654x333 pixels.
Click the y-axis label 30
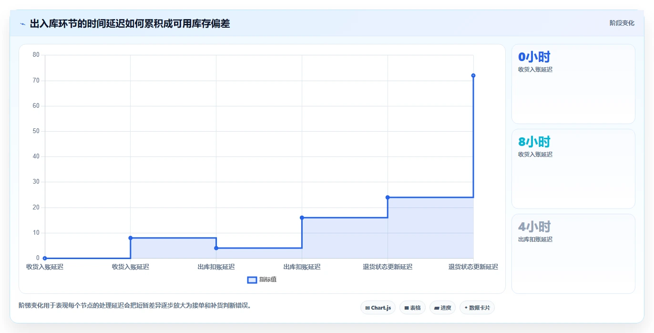point(36,182)
